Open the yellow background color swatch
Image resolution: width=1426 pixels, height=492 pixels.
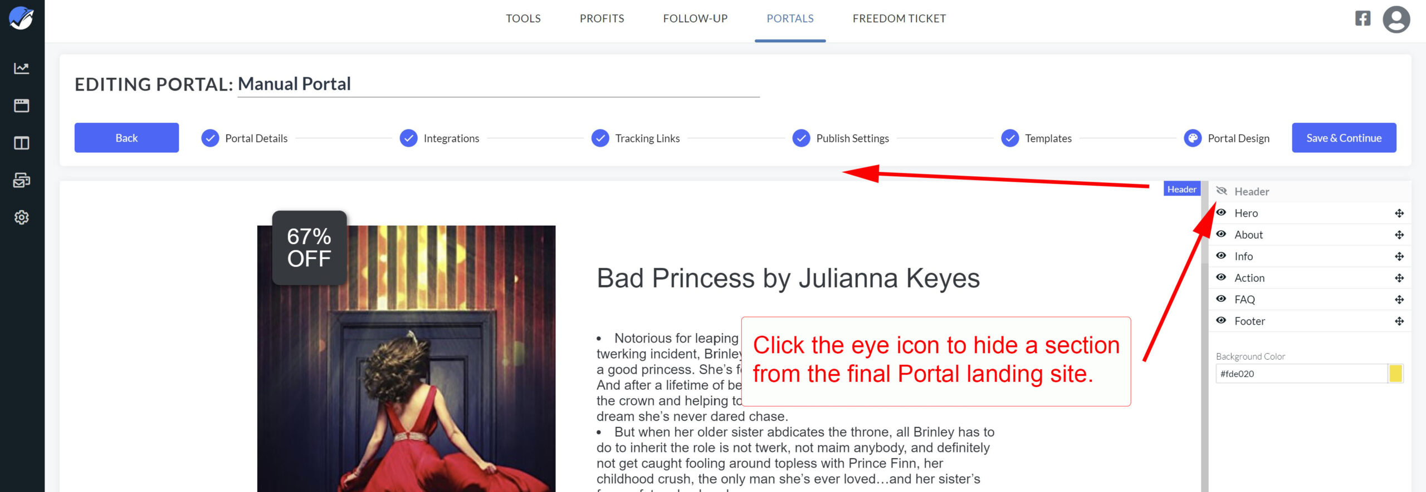1395,374
